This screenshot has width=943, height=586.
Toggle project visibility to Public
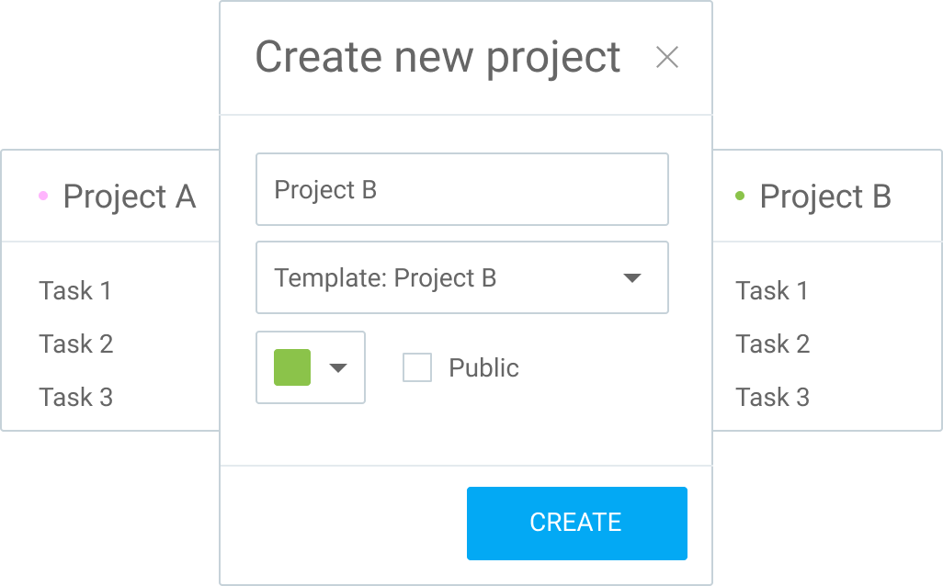(417, 367)
